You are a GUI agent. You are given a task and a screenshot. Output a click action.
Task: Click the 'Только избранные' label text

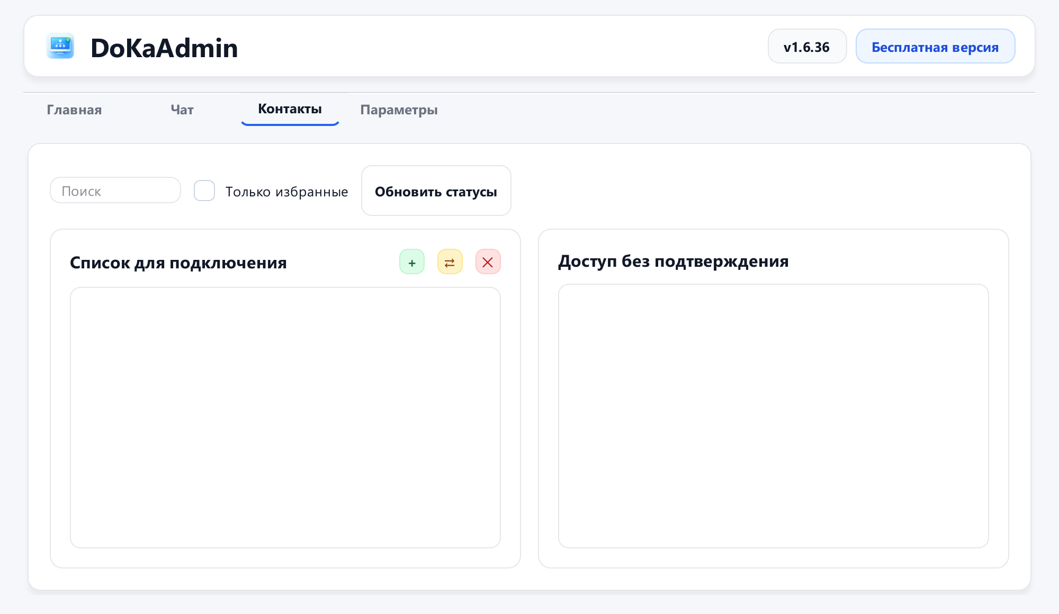point(287,192)
